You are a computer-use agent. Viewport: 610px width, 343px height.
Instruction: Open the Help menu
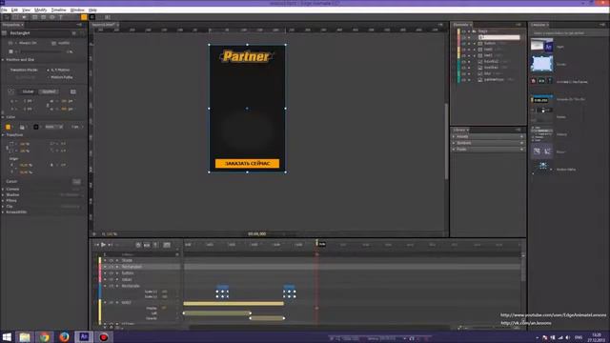[x=92, y=10]
